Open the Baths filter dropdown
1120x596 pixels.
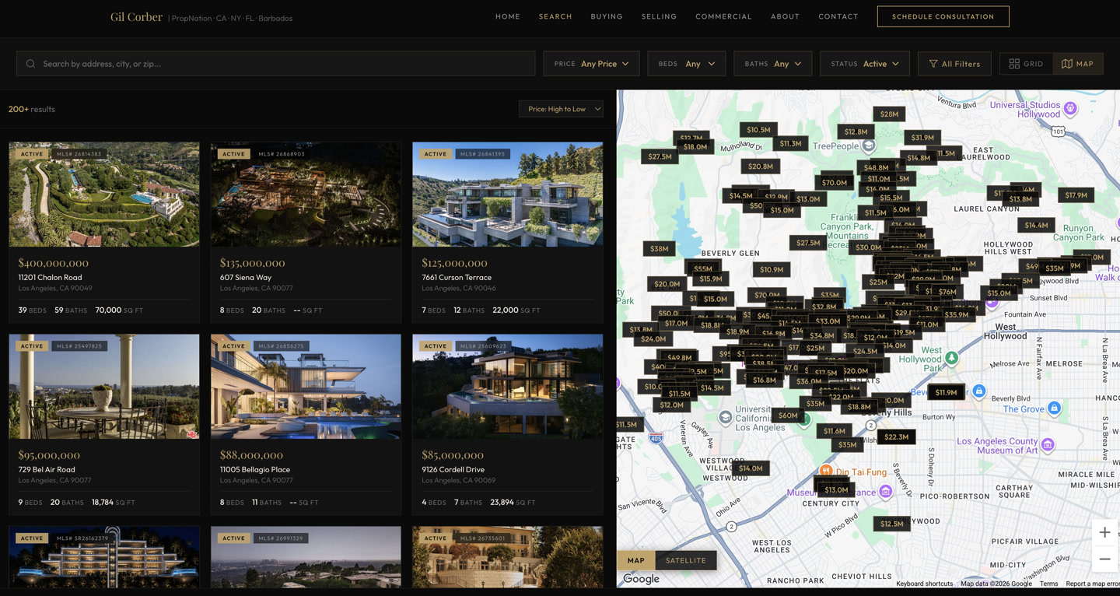coord(773,64)
